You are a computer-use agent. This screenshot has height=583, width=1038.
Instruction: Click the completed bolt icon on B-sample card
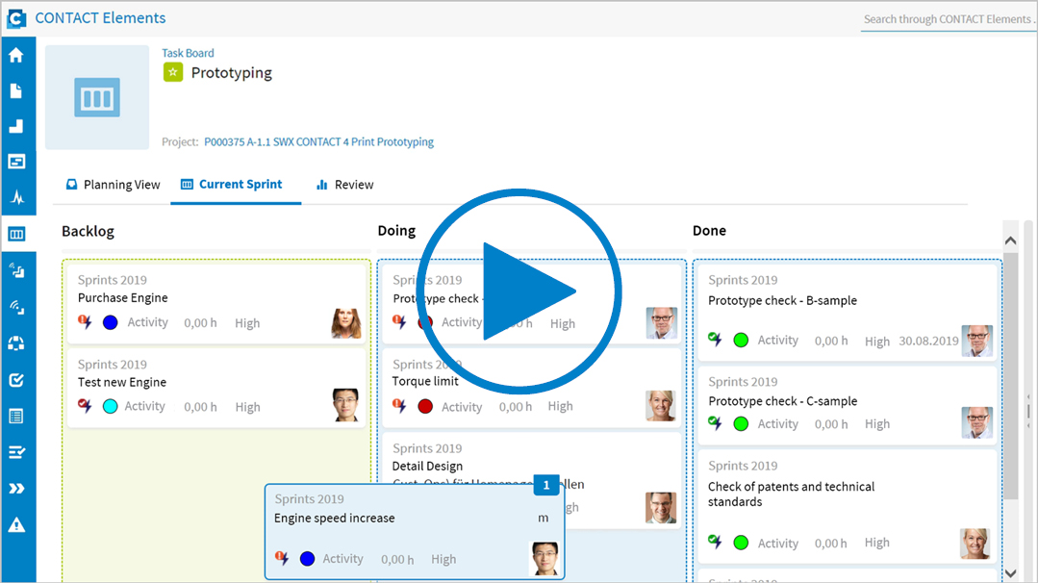tap(715, 340)
